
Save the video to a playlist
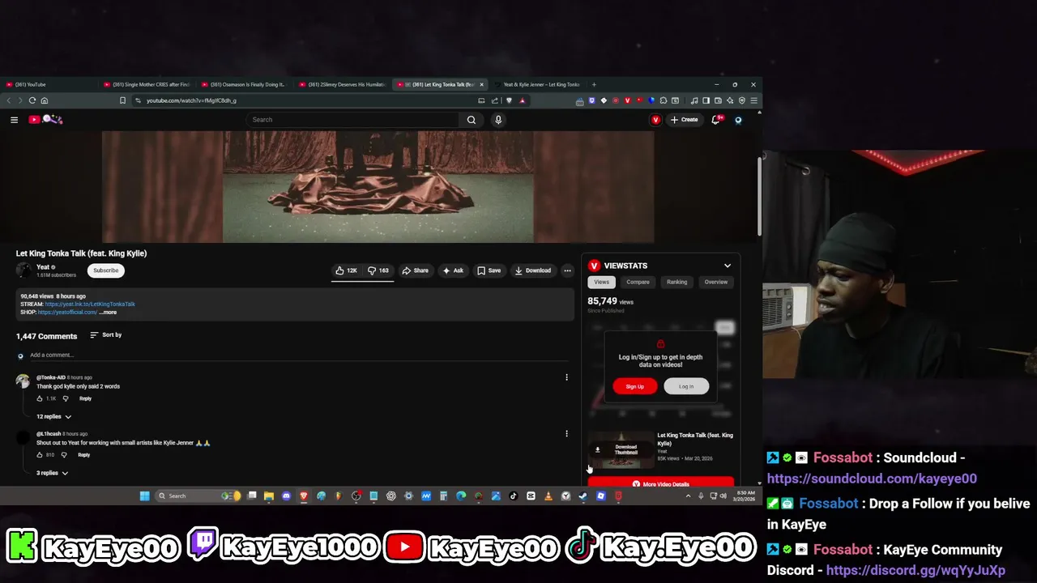pyautogui.click(x=489, y=270)
